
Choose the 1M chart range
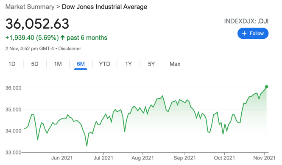click(58, 64)
